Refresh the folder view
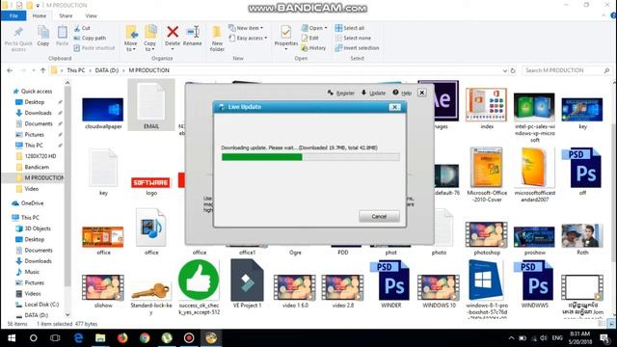 pyautogui.click(x=513, y=70)
